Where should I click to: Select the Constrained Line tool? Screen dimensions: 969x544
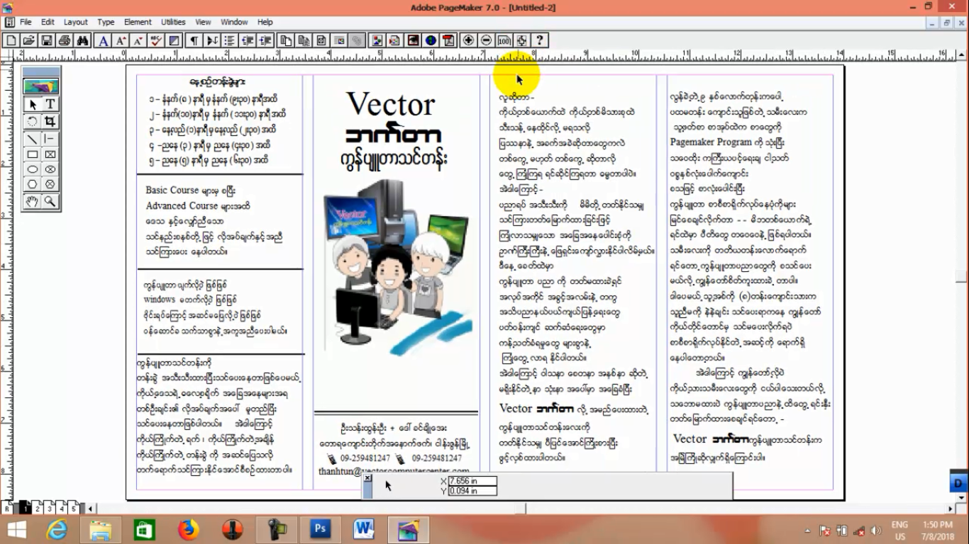[x=50, y=138]
